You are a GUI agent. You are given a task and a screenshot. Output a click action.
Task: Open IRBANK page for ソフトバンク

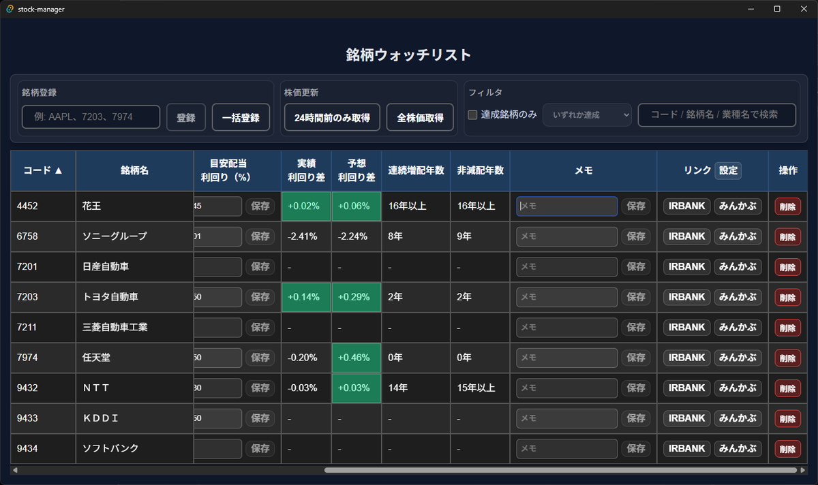(x=686, y=448)
